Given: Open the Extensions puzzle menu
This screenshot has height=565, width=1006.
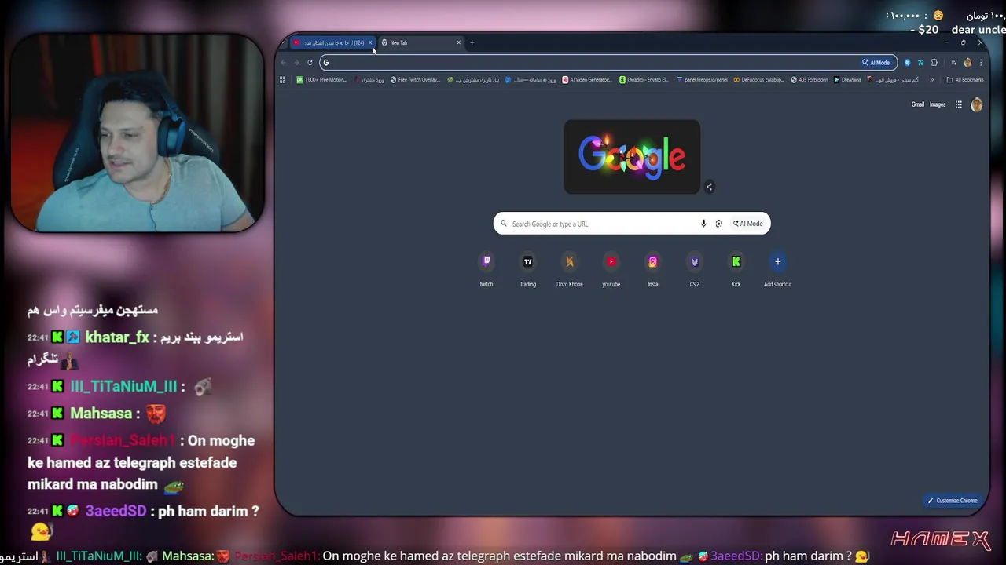Looking at the screenshot, I should (934, 63).
